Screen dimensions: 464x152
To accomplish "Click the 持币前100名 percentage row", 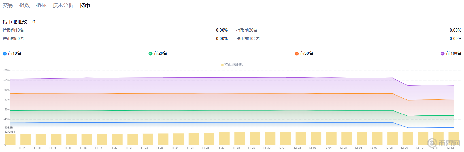I will 348,39.
